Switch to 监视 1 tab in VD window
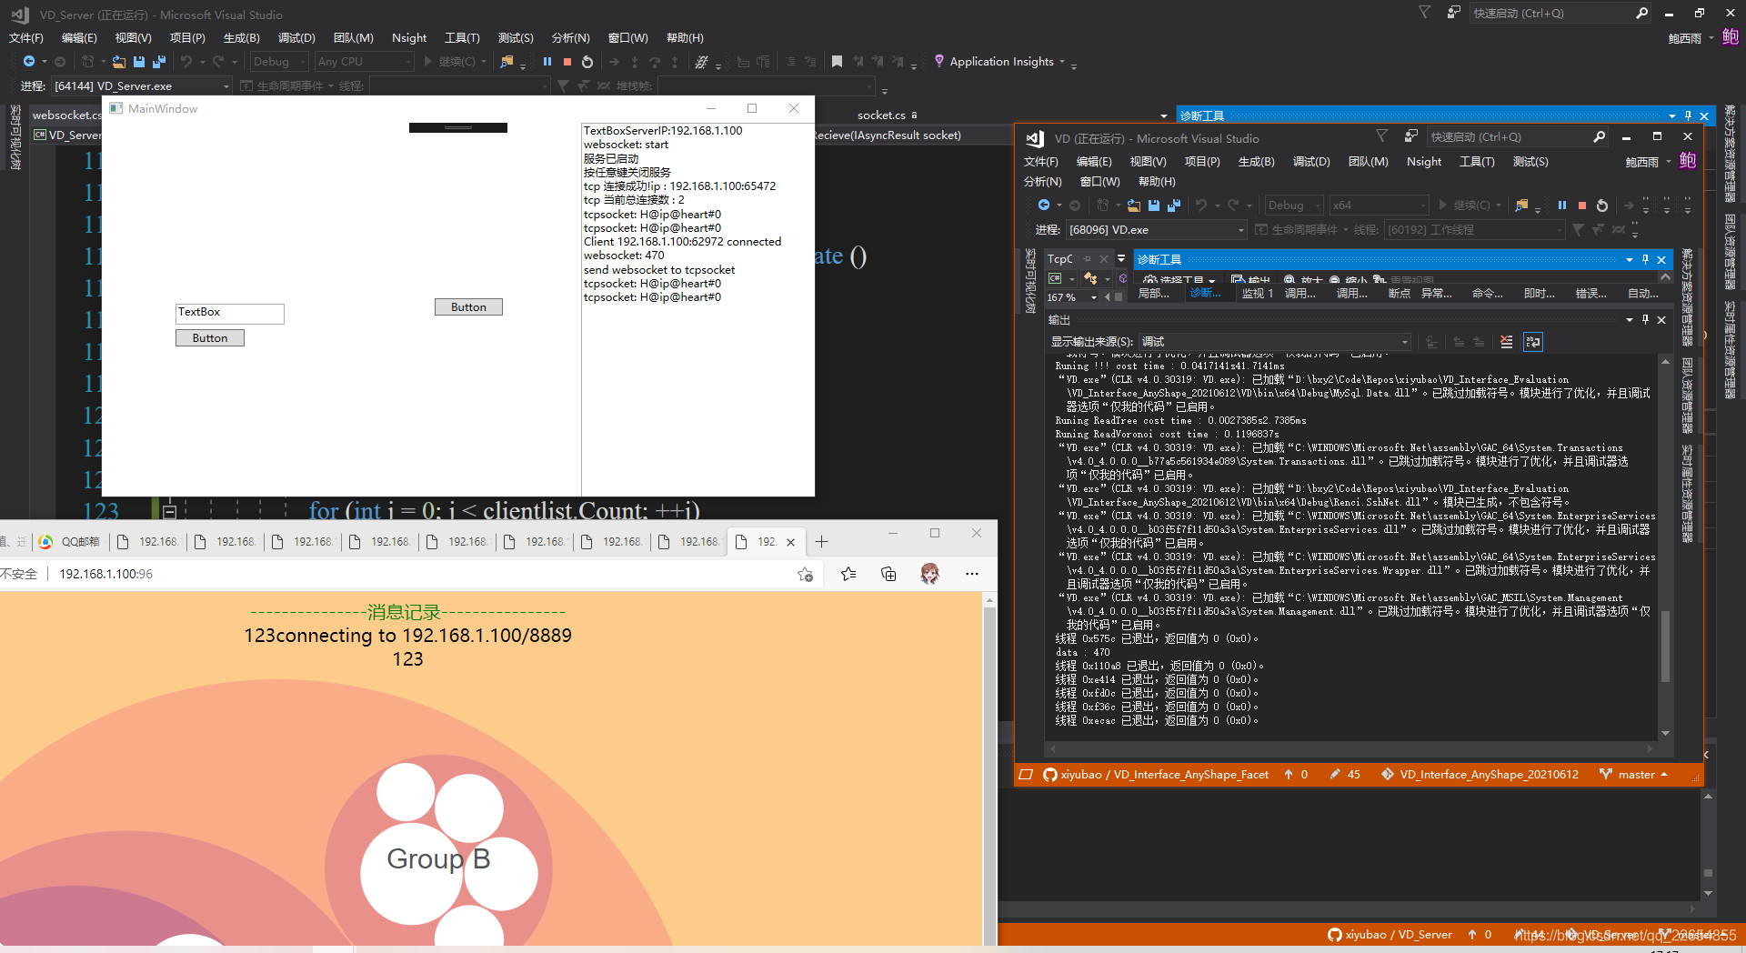1746x953 pixels. click(x=1257, y=293)
